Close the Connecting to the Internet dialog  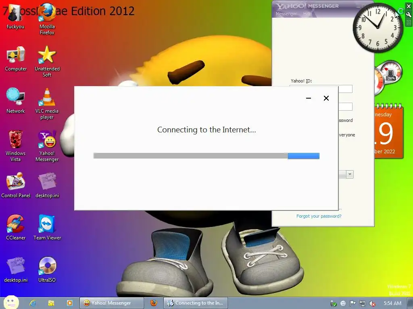click(x=326, y=98)
